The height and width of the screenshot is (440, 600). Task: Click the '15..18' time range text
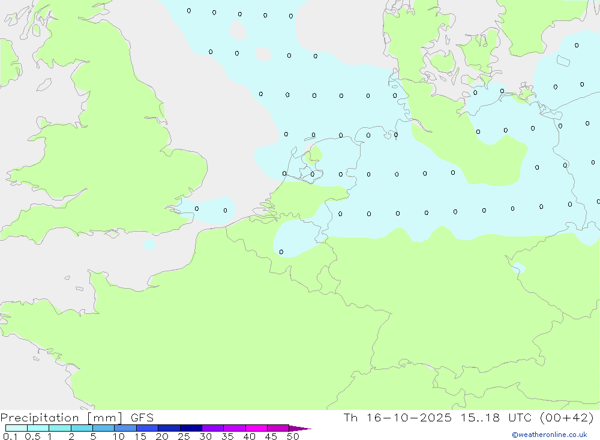click(x=480, y=417)
